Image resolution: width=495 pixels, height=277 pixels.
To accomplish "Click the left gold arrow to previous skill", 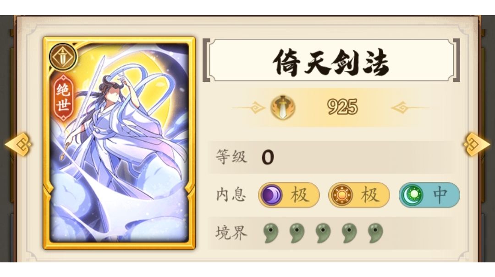I will point(18,144).
